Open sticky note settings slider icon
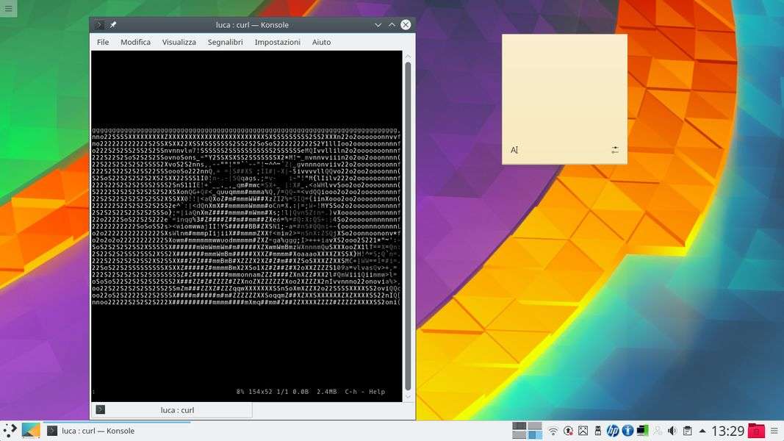Image resolution: width=784 pixels, height=441 pixels. point(615,150)
